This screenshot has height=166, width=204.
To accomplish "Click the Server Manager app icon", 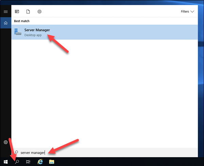I will (x=18, y=32).
